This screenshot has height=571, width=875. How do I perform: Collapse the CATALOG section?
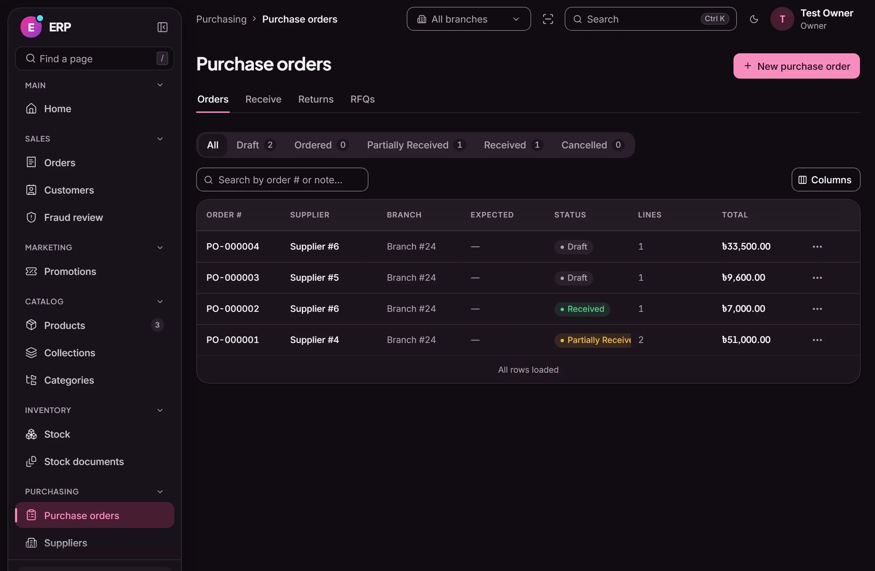[160, 302]
